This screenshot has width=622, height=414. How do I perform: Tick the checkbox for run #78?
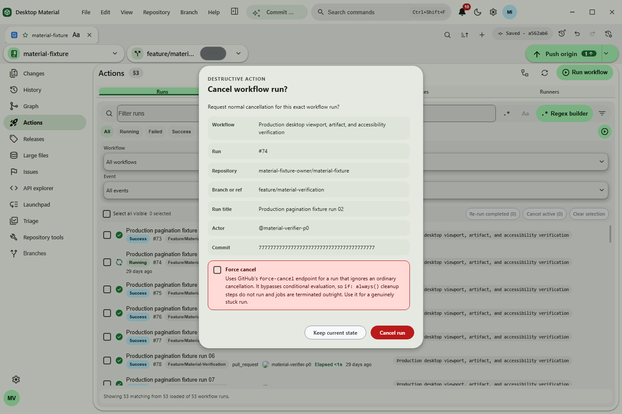click(107, 361)
